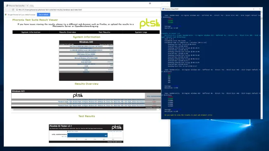Open the Chrome profile icon in the title bar
The height and width of the screenshot is (151, 269).
pos(150,3)
